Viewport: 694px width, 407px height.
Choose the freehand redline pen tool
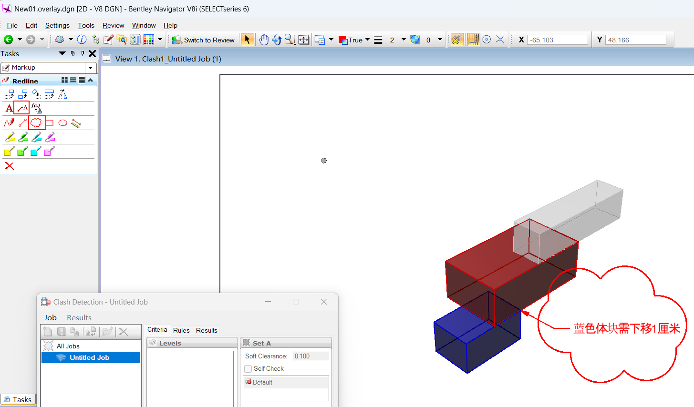tap(9, 123)
